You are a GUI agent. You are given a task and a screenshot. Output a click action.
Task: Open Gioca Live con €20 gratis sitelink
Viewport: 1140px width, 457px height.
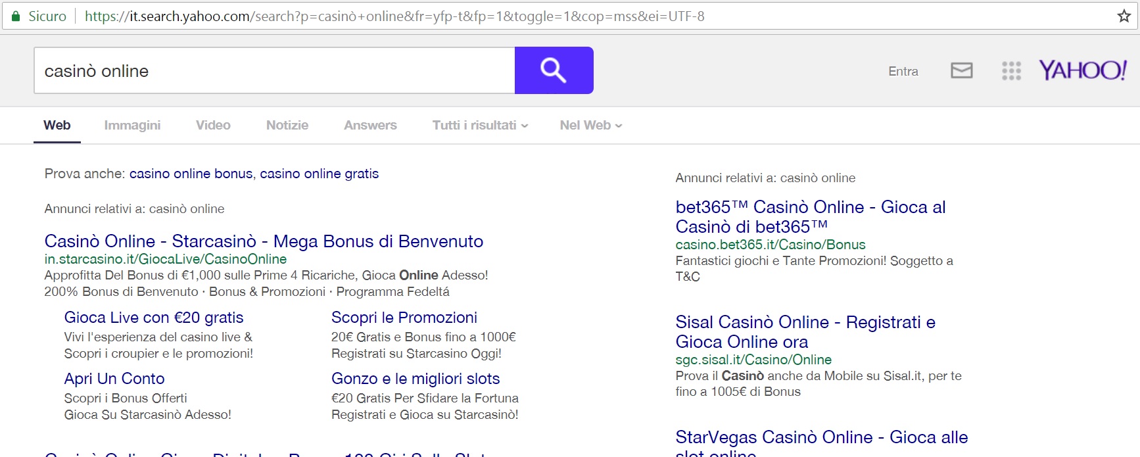click(x=154, y=318)
